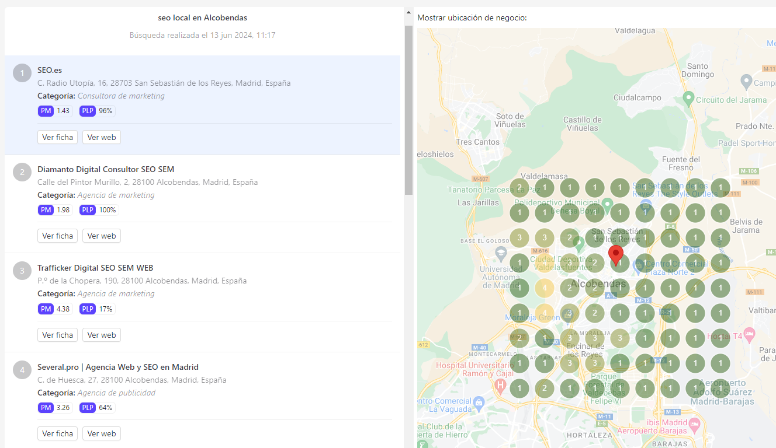Image resolution: width=776 pixels, height=448 pixels.
Task: Click the yellow 4 grid circle near Moraleja Green
Action: click(x=545, y=312)
